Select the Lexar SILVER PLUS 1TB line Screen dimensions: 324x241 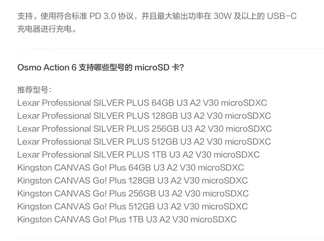138,155
